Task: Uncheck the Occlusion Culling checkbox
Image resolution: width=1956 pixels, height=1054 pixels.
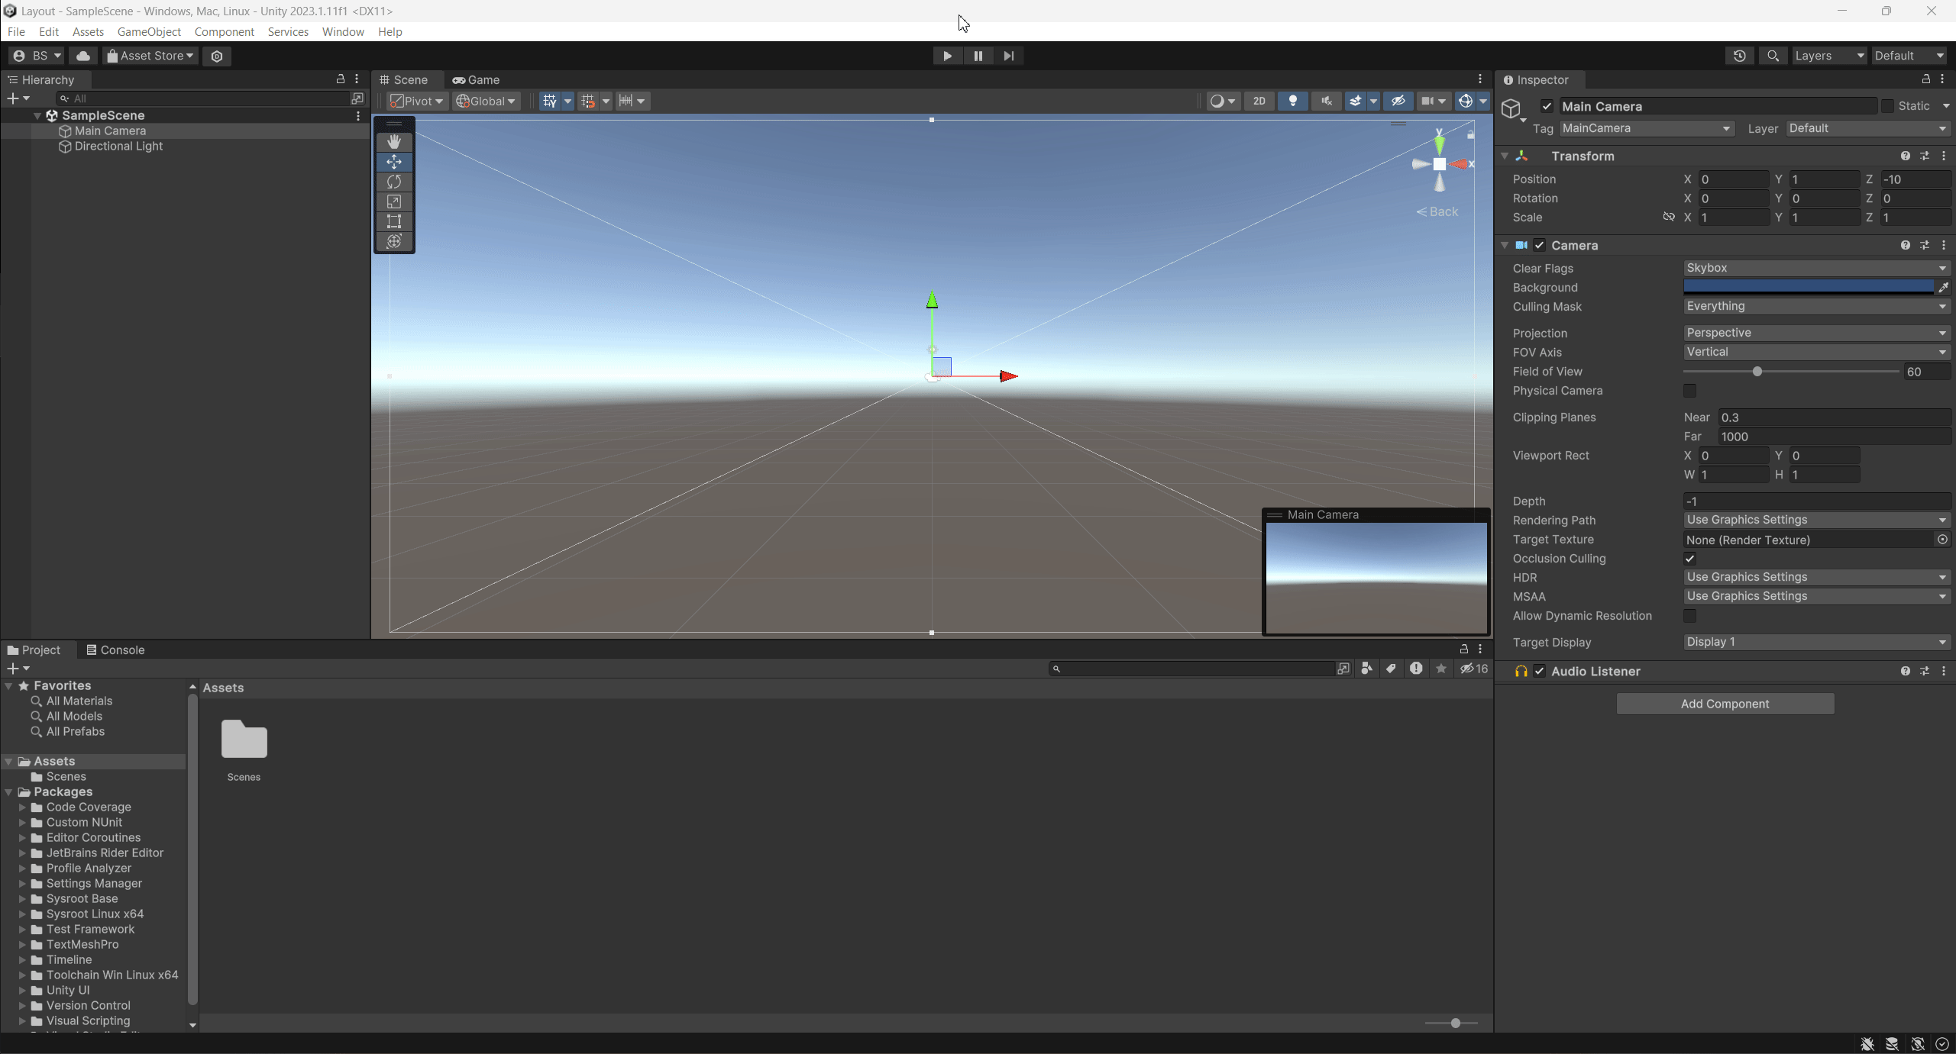Action: click(1689, 559)
